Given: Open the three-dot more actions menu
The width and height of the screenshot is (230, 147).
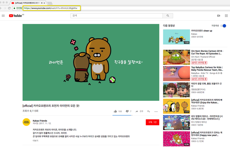Looking at the screenshot, I should point(156,112).
